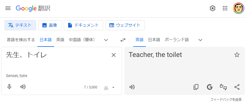Star the translation to save it

pyautogui.click(x=237, y=55)
